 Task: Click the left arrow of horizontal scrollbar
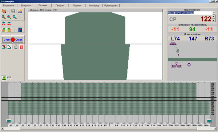(x=3, y=128)
